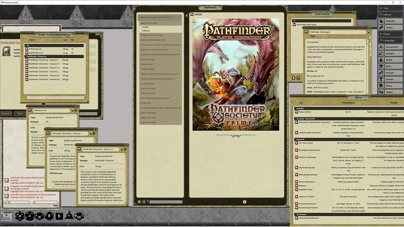404x227 pixels.
Task: Open the Parcels panel
Action: pos(390,73)
